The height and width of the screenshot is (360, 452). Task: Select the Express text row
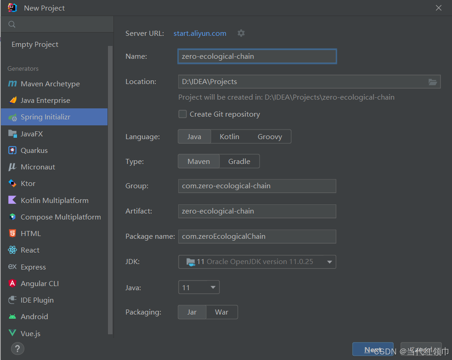click(54, 267)
